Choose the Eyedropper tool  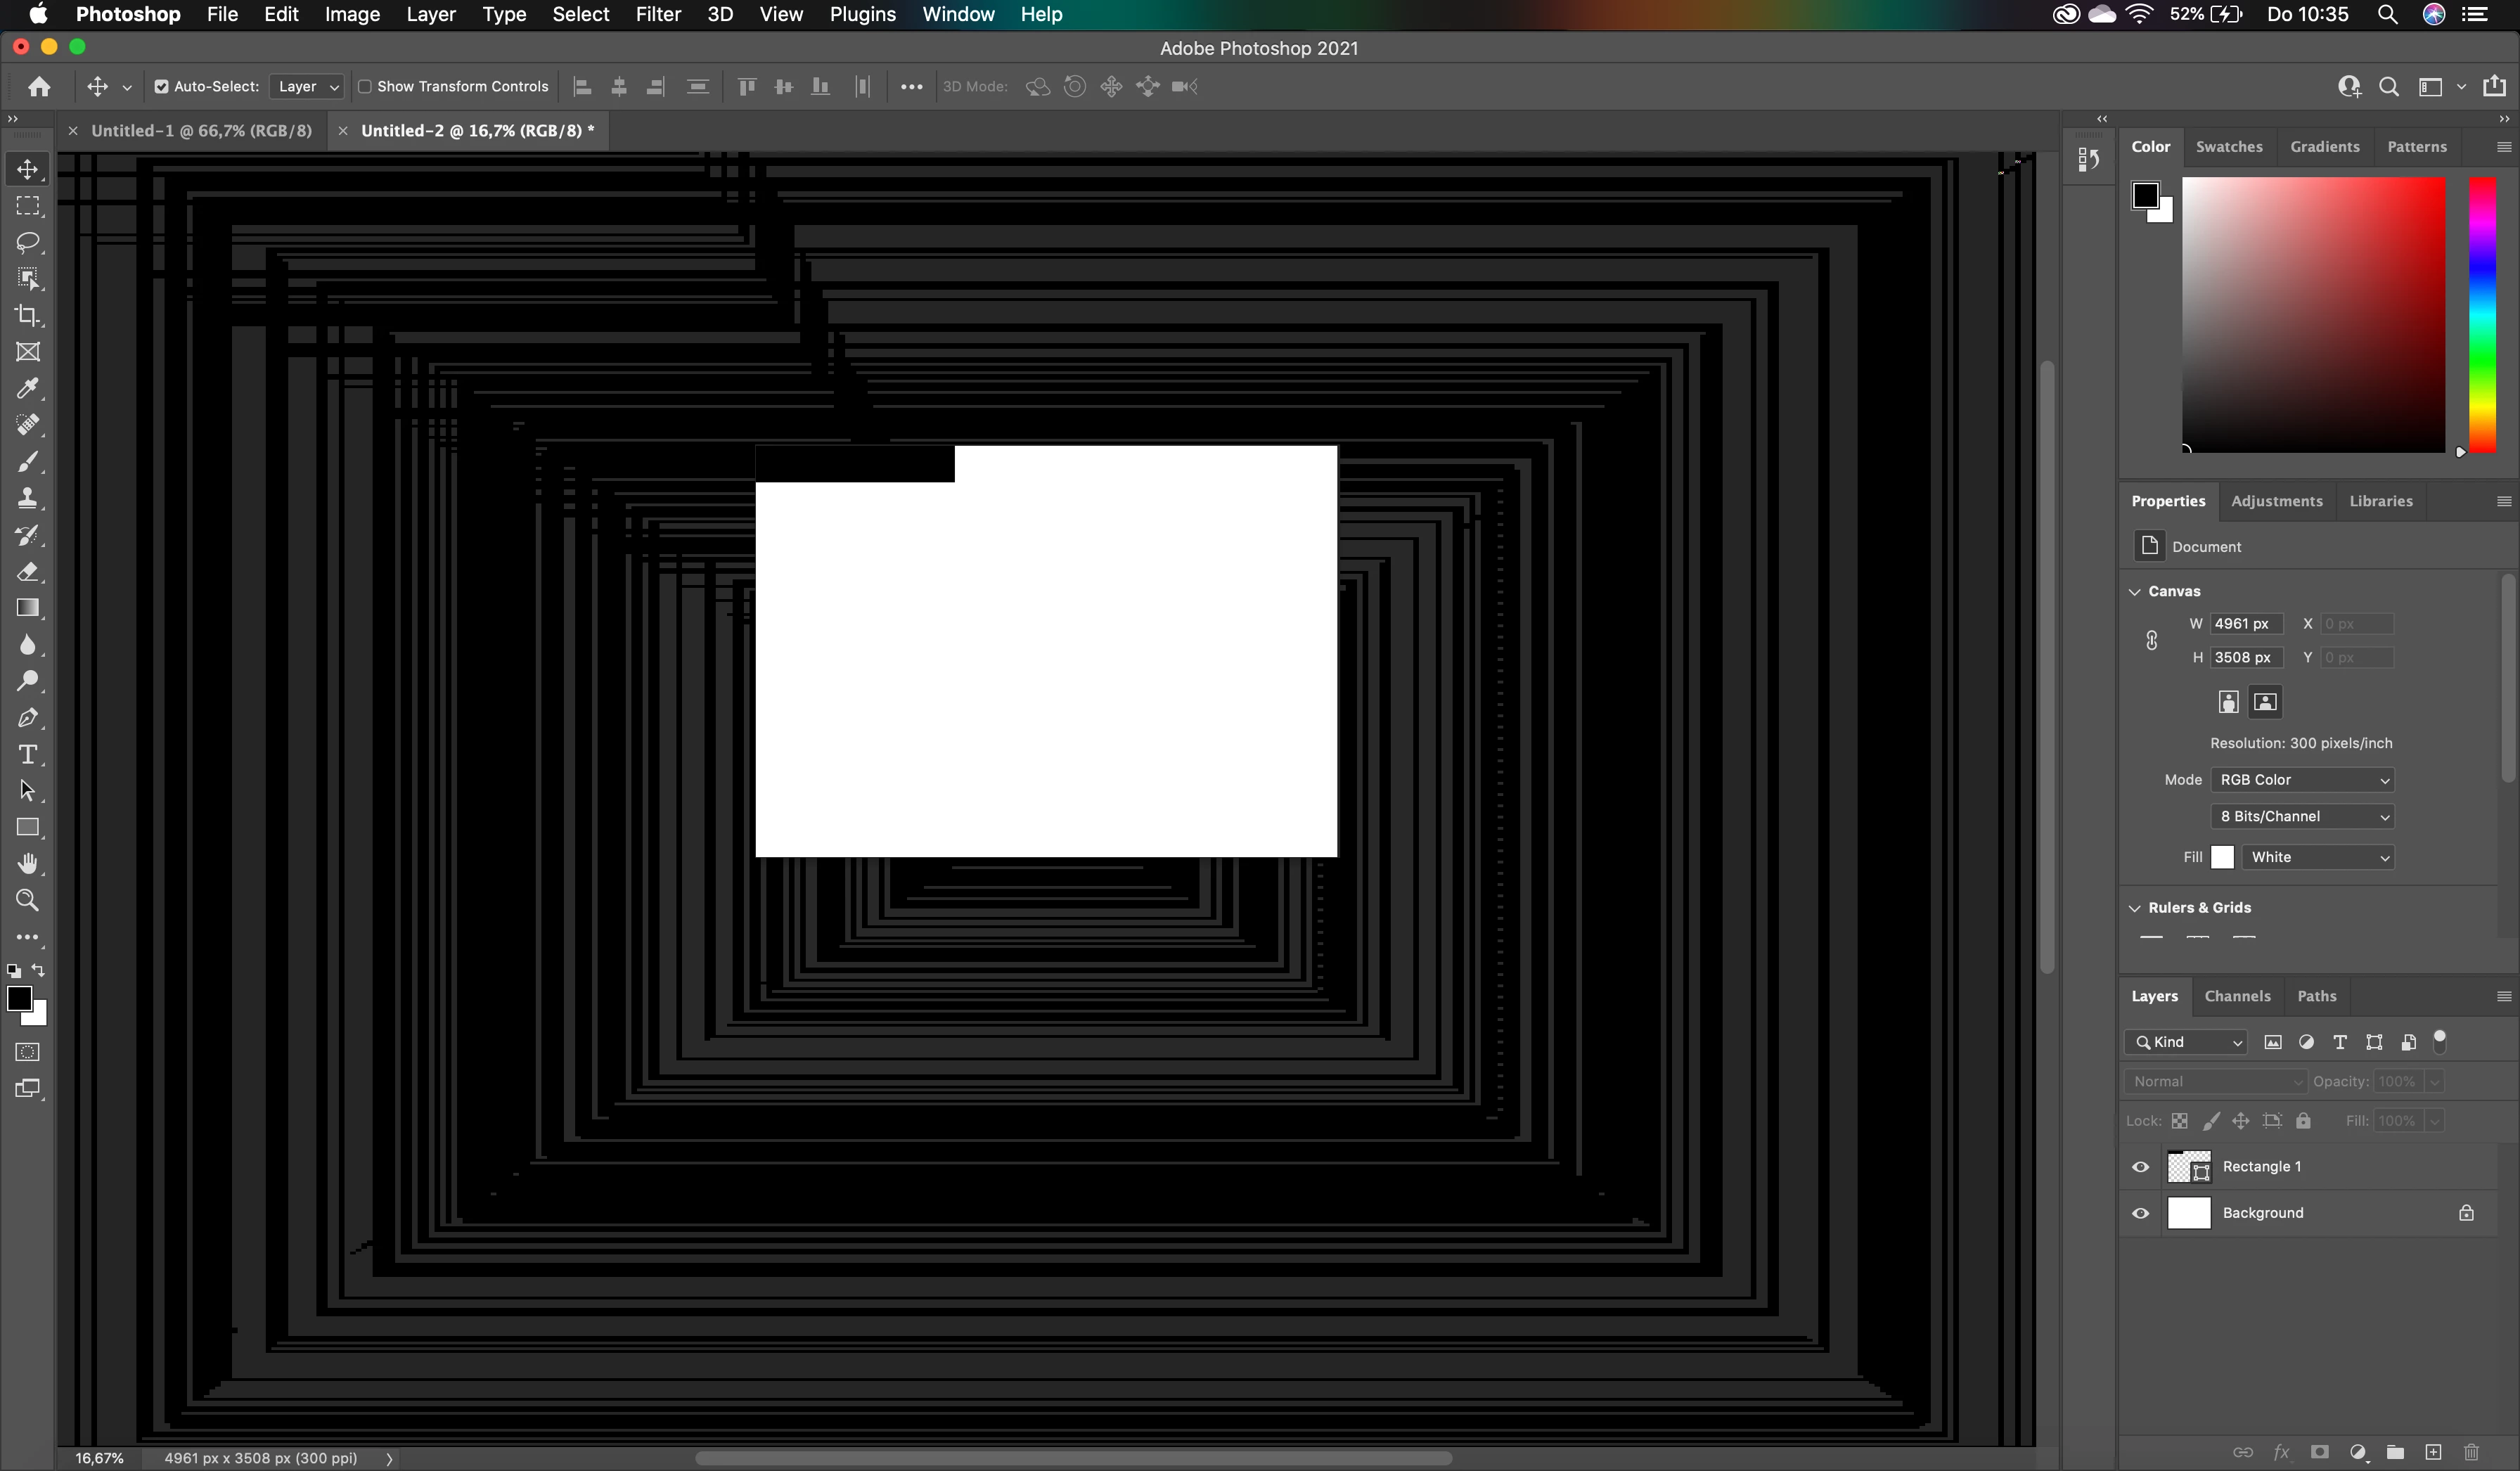coord(28,388)
